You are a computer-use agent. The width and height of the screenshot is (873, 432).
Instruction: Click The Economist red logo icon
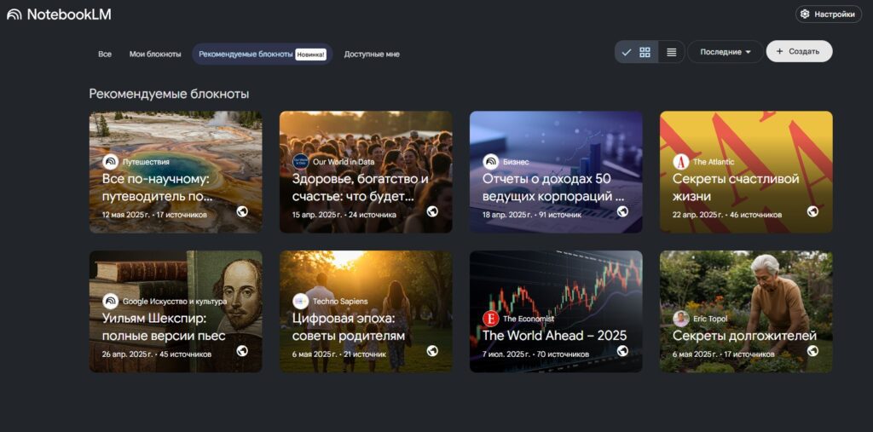pos(490,319)
